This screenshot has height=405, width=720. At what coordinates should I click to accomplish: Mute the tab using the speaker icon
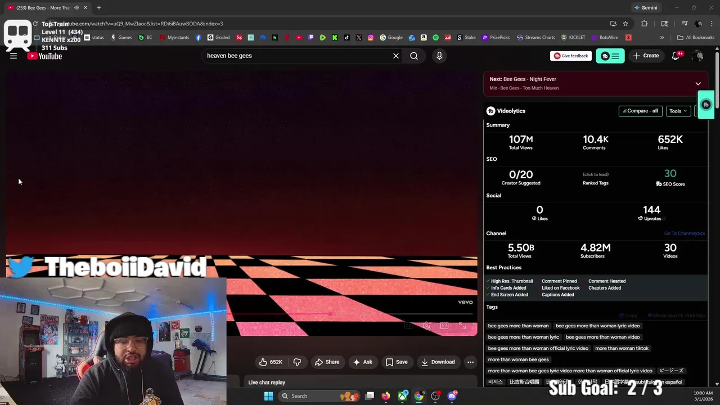click(76, 8)
